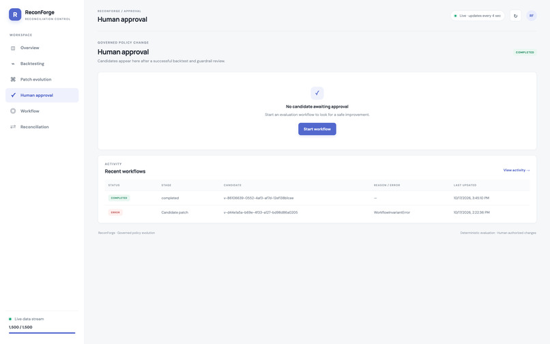Click the green COMPLETED badge beside Human approval heading
Viewport: 550px width, 344px height.
(525, 53)
